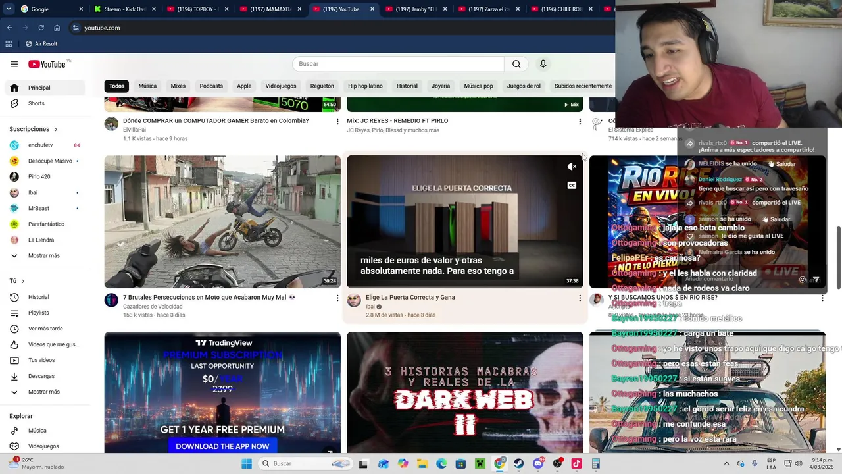
Task: Open MrBeast subscription channel
Action: 45,208
